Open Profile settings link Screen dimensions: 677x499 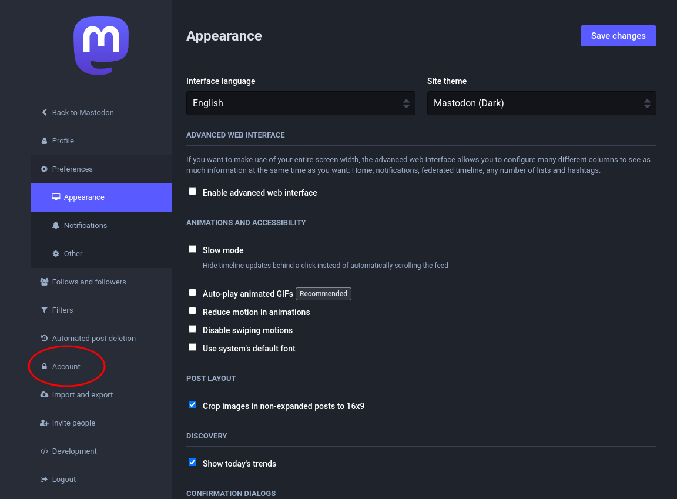(x=101, y=140)
